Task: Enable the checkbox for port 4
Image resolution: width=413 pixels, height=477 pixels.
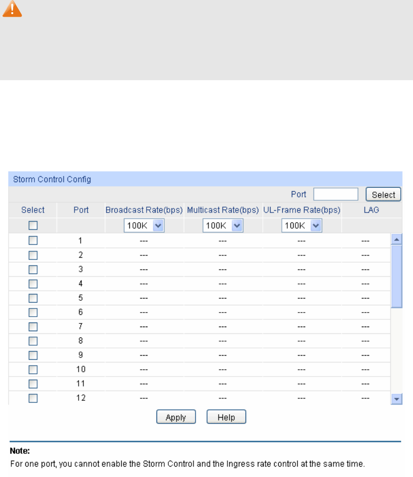Action: click(x=33, y=284)
